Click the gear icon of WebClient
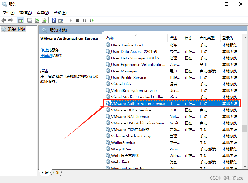The width and height of the screenshot is (248, 183). pos(108,162)
